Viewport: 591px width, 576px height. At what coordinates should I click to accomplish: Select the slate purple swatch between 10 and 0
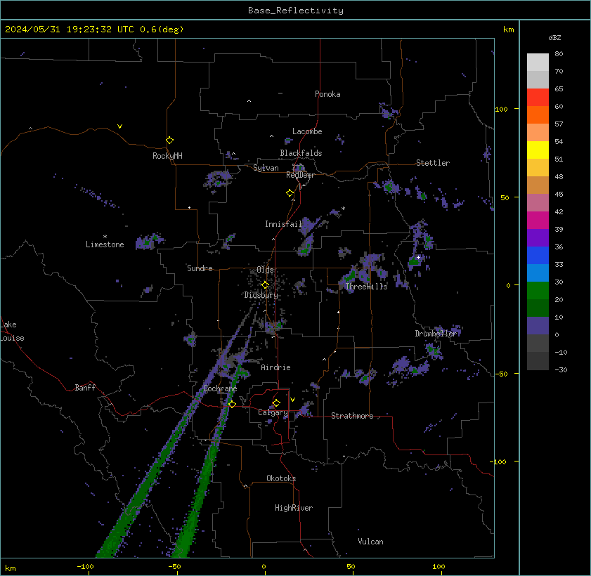538,326
